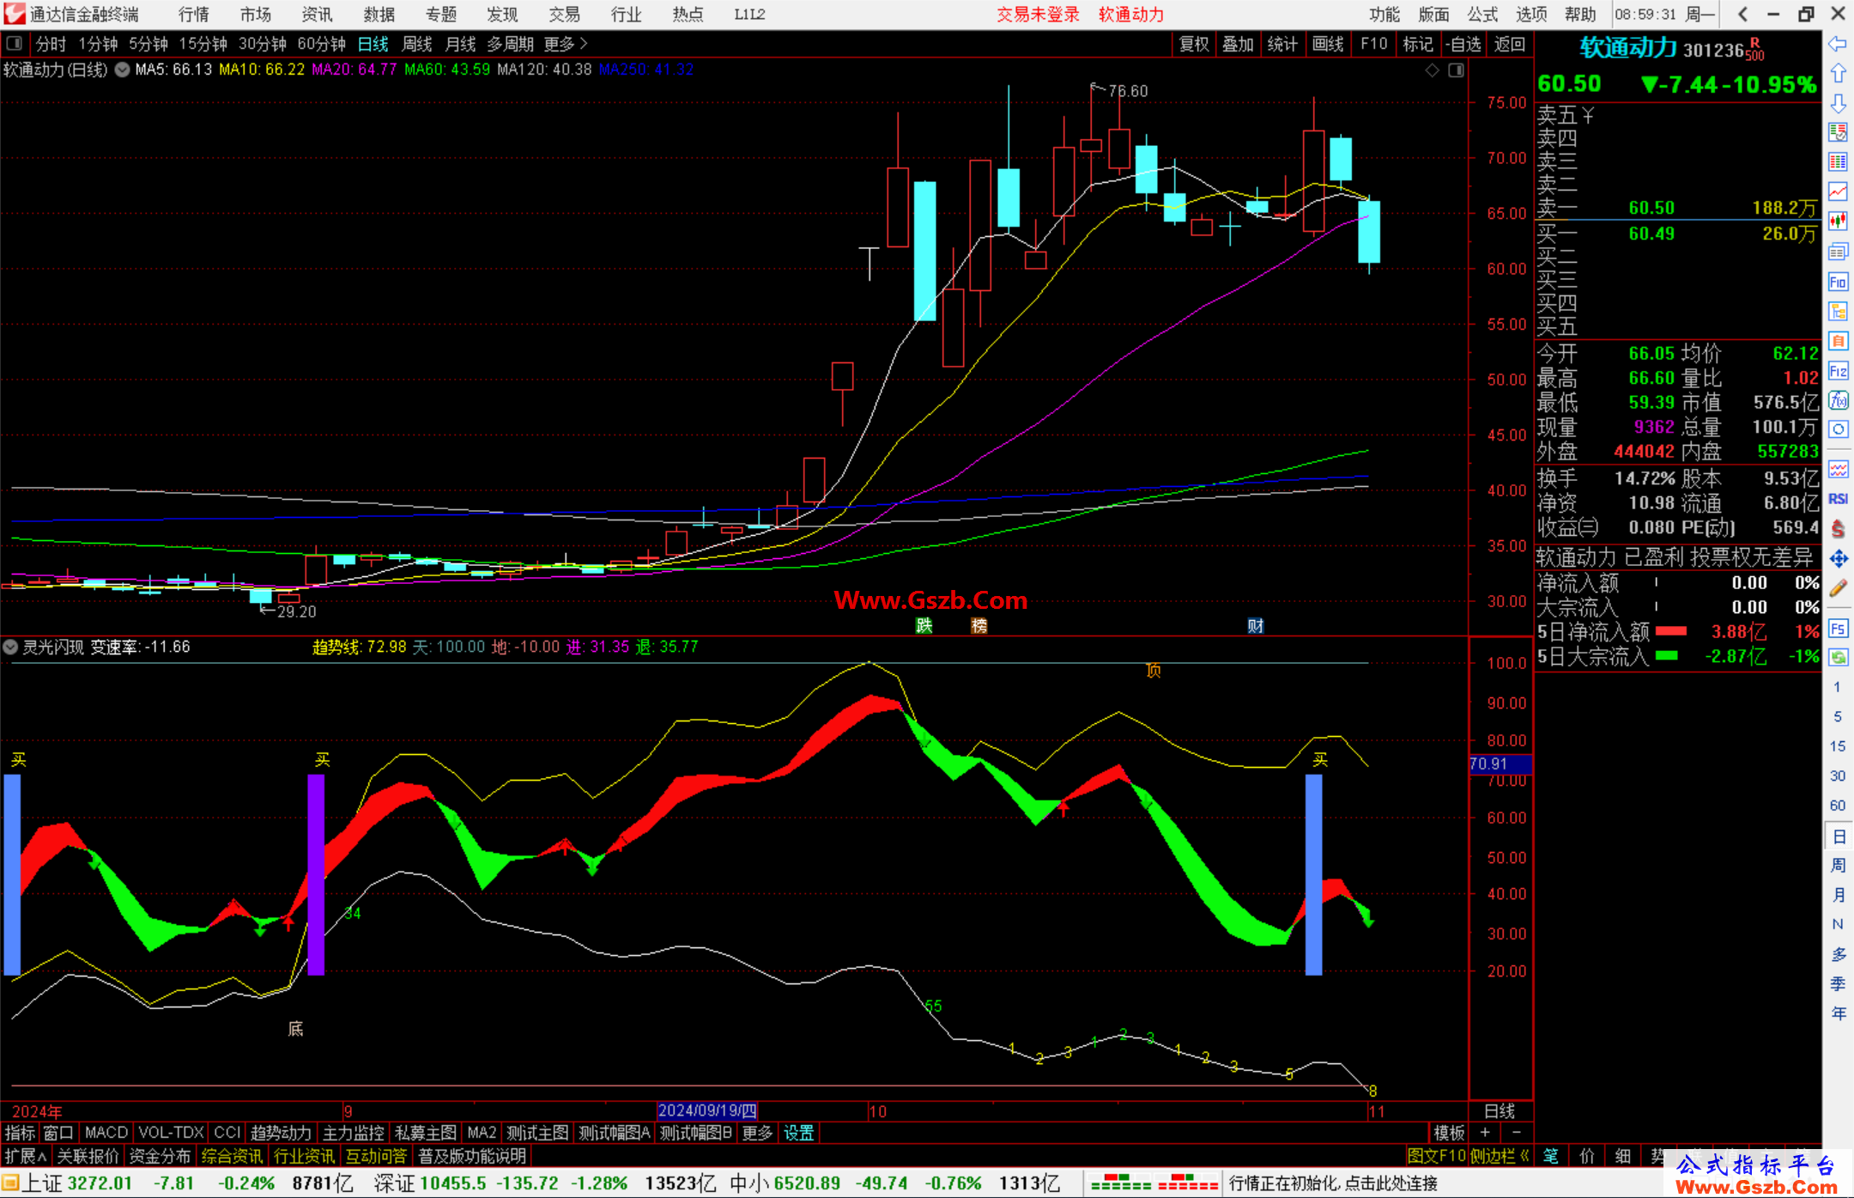Click the RSI indicator icon in right sidebar
Screen dimensions: 1854x1198
(1838, 499)
